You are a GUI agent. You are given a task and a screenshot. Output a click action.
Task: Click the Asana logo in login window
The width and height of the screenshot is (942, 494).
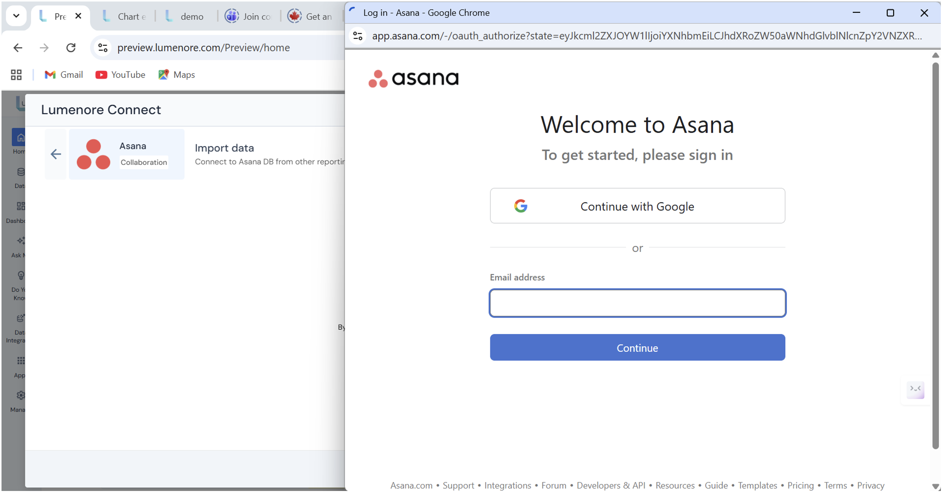point(413,78)
